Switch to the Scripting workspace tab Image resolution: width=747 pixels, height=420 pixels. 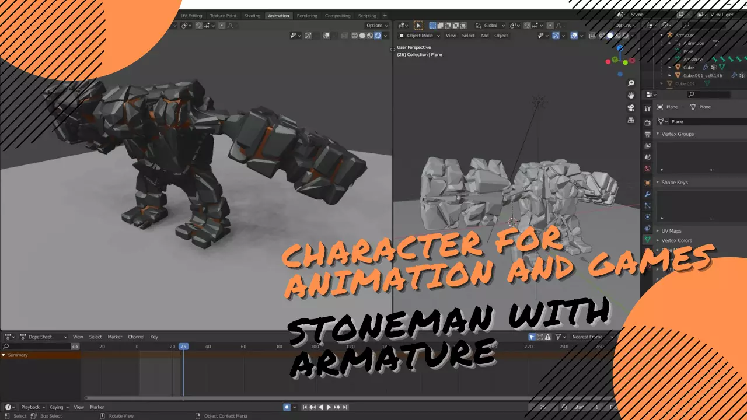click(367, 16)
